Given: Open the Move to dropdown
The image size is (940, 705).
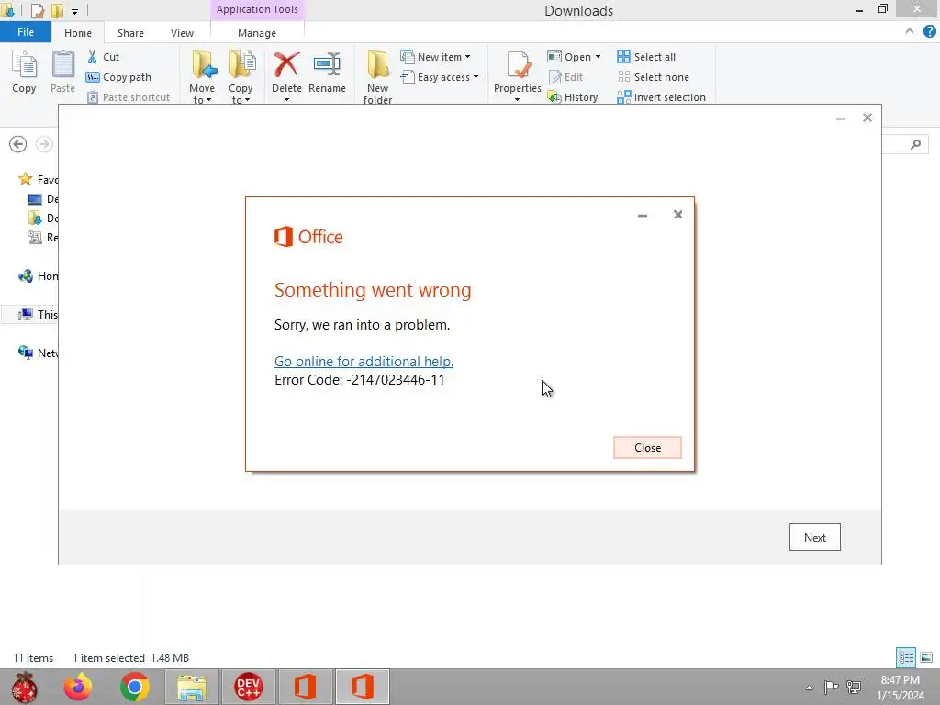Looking at the screenshot, I should coord(201,77).
